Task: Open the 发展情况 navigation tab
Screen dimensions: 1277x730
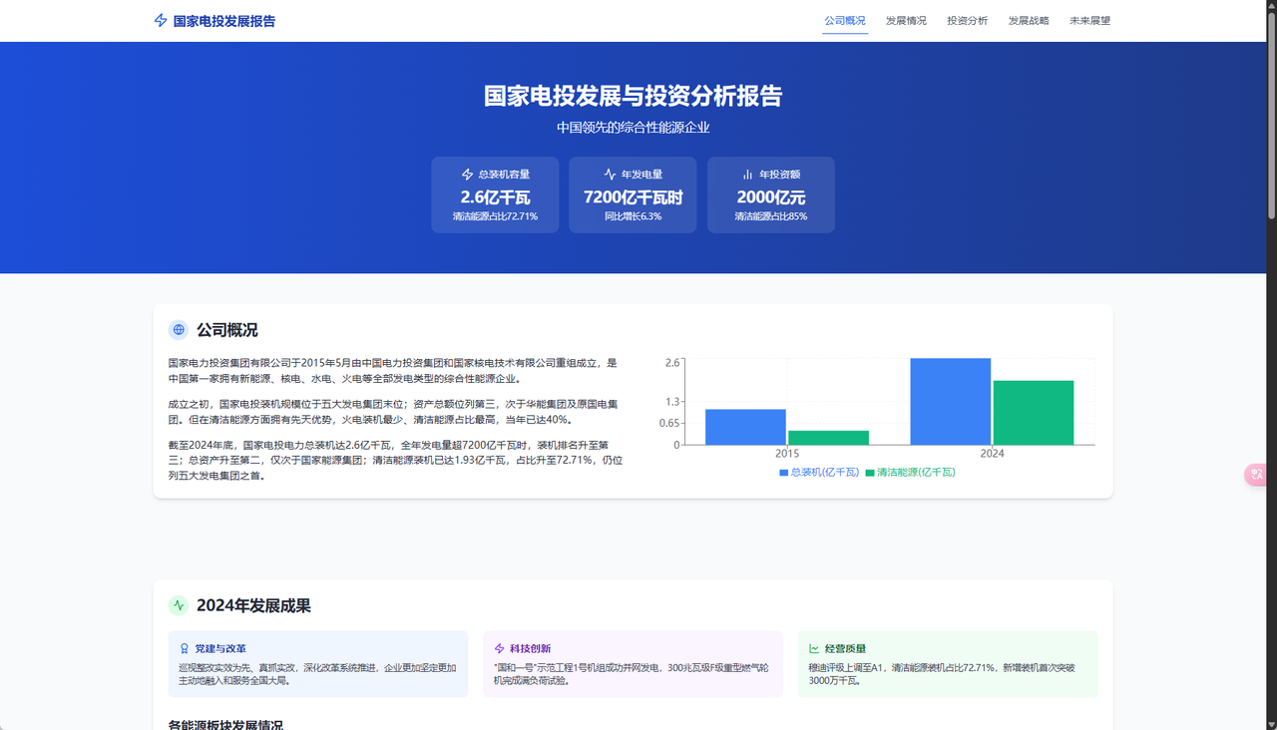Action: 906,21
